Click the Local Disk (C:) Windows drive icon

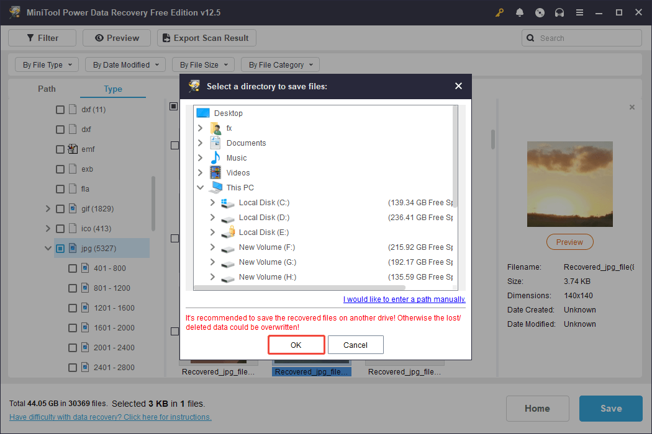[228, 203]
